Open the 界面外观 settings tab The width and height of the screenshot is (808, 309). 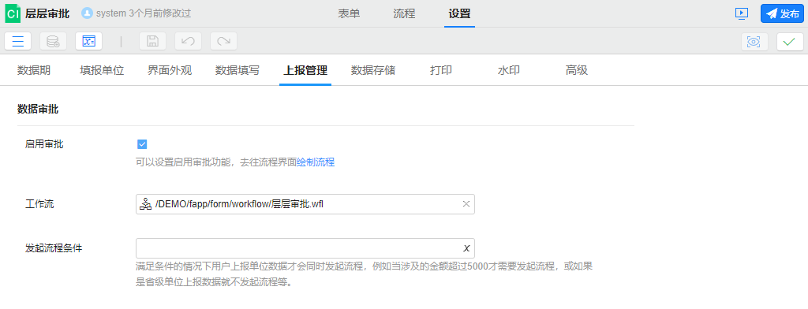coord(170,71)
